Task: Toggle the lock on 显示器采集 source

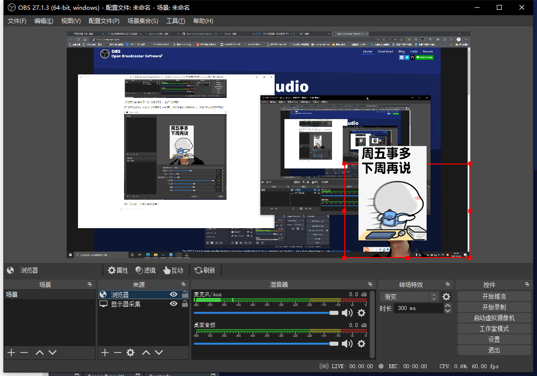Action: pos(184,304)
